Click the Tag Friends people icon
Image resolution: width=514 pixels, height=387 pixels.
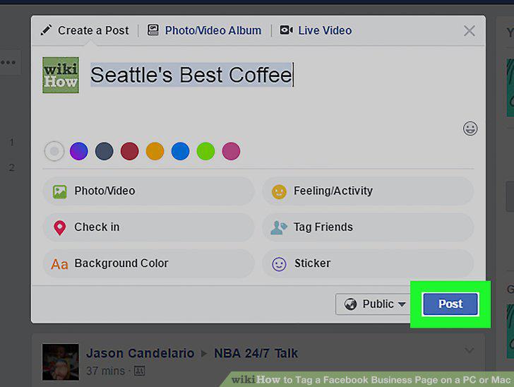click(279, 227)
